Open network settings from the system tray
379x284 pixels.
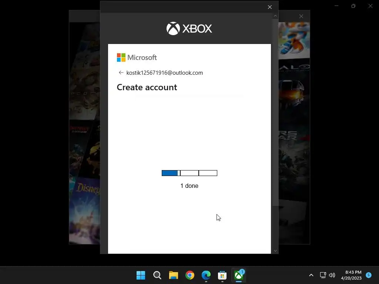tap(323, 275)
